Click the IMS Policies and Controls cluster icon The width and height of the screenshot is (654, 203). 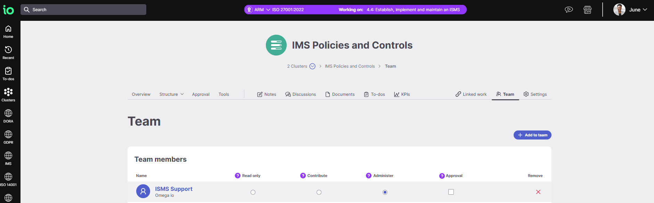coord(276,45)
